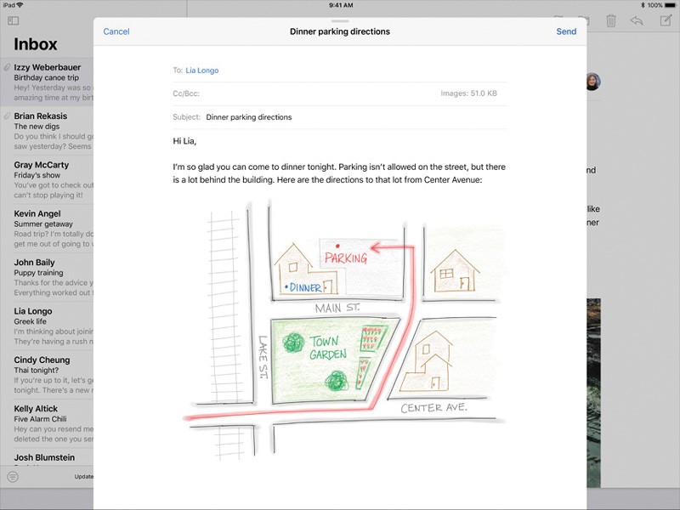Tap the sender avatar photo
This screenshot has height=510, width=680.
(592, 82)
